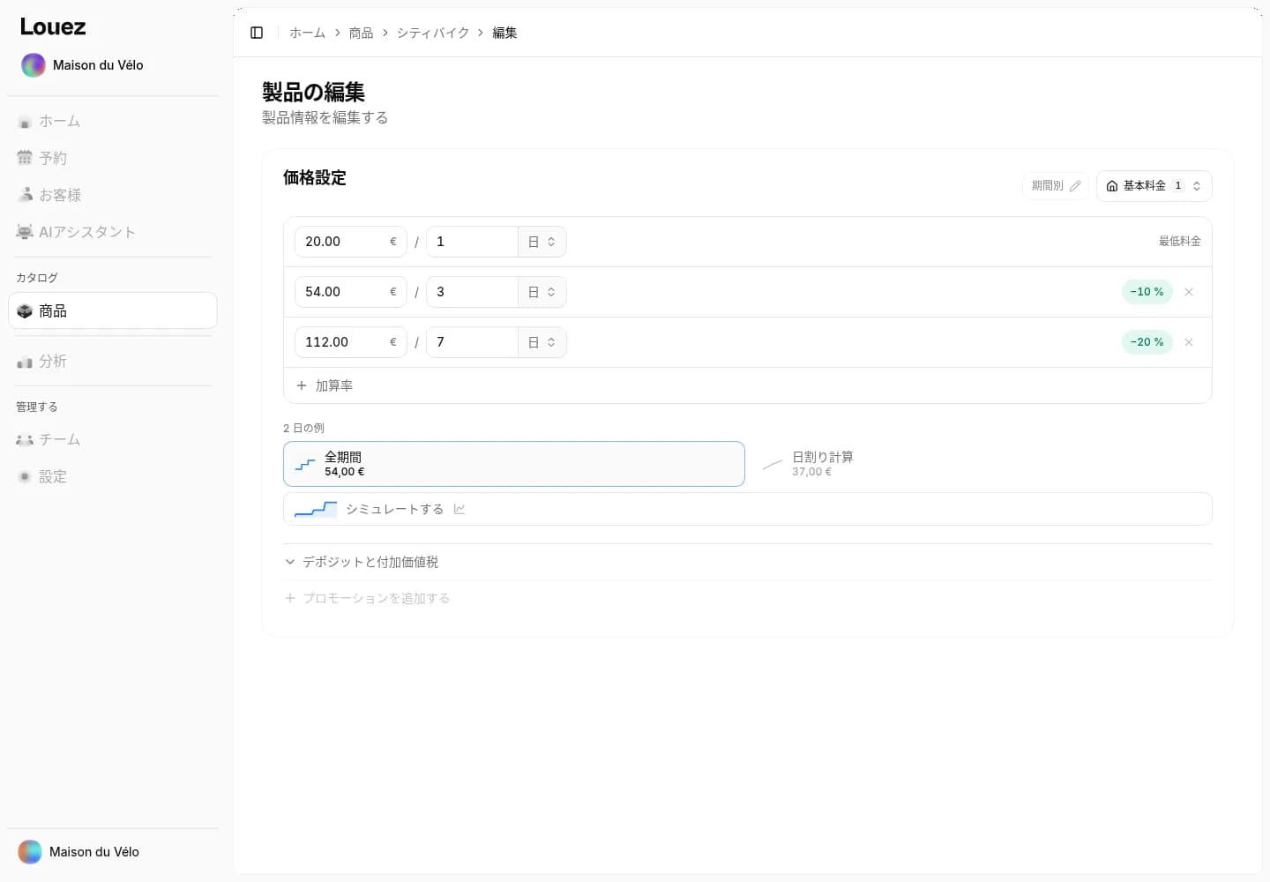Open the 基本料金 rate dropdown

[x=1154, y=186]
